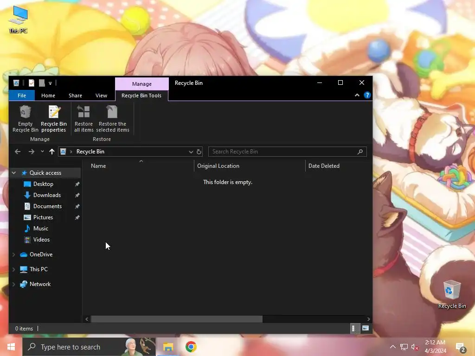Open the clock and date flyout
The height and width of the screenshot is (356, 475).
435,347
